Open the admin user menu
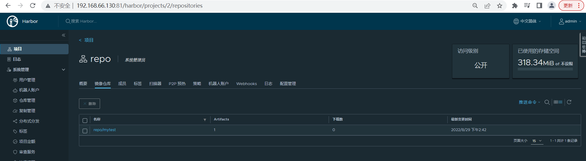 (x=570, y=21)
